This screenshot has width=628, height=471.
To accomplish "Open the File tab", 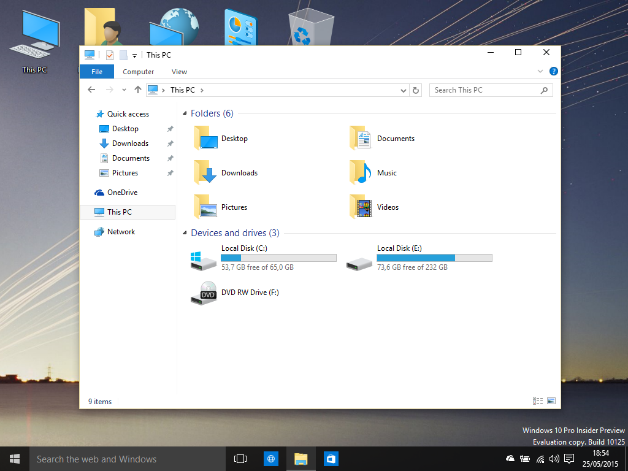I will click(97, 72).
